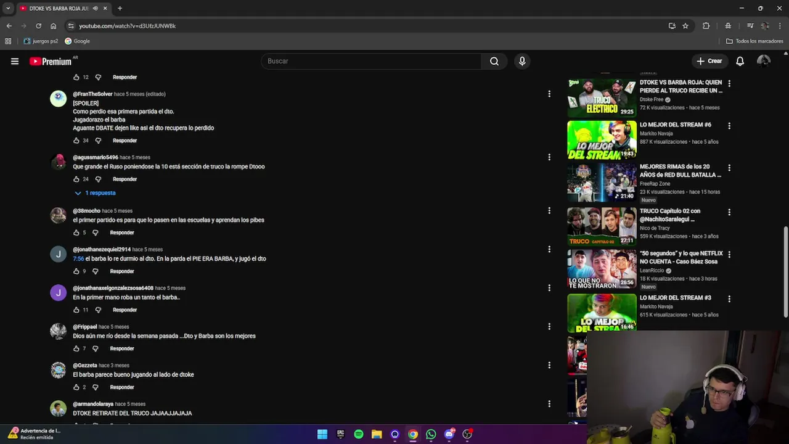Open options menu for @38mocho comment
The height and width of the screenshot is (444, 789).
point(549,211)
